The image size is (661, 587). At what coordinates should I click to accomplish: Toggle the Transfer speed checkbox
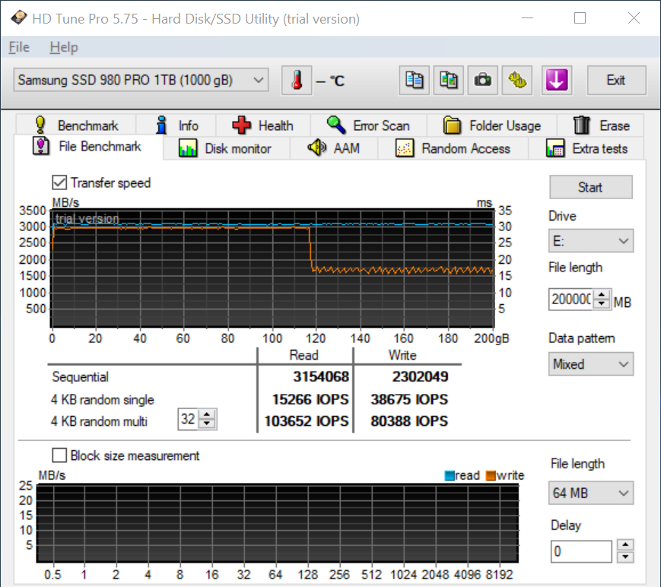[x=59, y=182]
